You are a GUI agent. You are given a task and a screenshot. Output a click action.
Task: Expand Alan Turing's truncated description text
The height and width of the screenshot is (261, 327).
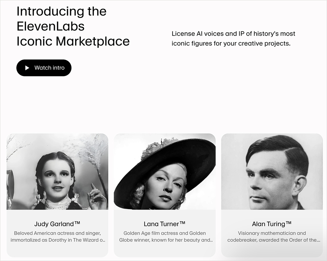click(x=272, y=236)
